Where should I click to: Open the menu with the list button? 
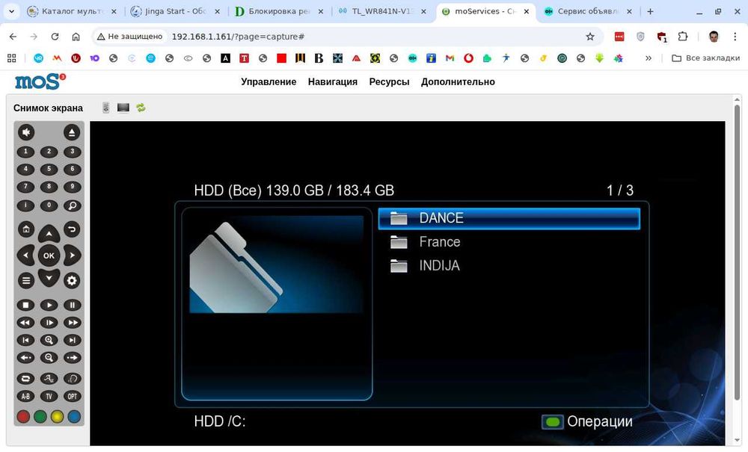pyautogui.click(x=26, y=280)
